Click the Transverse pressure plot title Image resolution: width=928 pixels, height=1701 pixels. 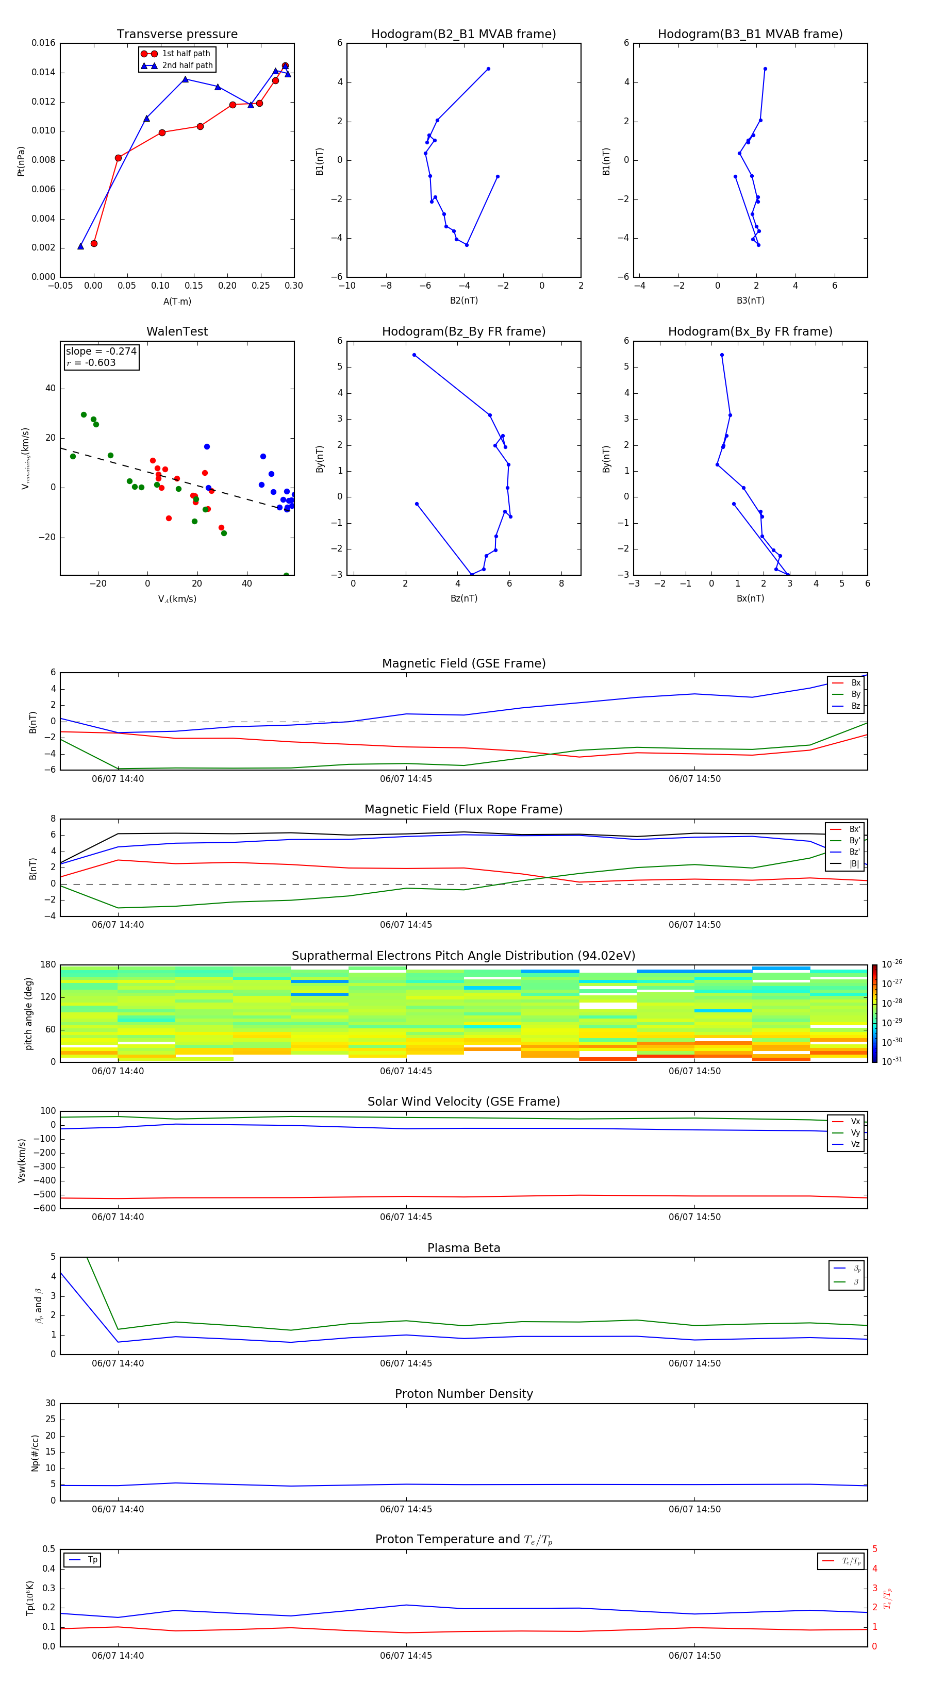[x=177, y=35]
